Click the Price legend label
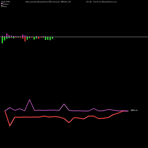Screen dimensions: 148x148 5,7
